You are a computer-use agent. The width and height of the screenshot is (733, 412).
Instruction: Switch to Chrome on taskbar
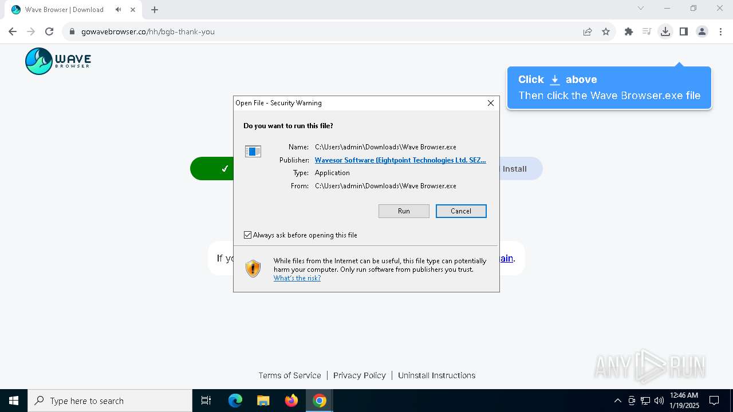[x=320, y=401]
